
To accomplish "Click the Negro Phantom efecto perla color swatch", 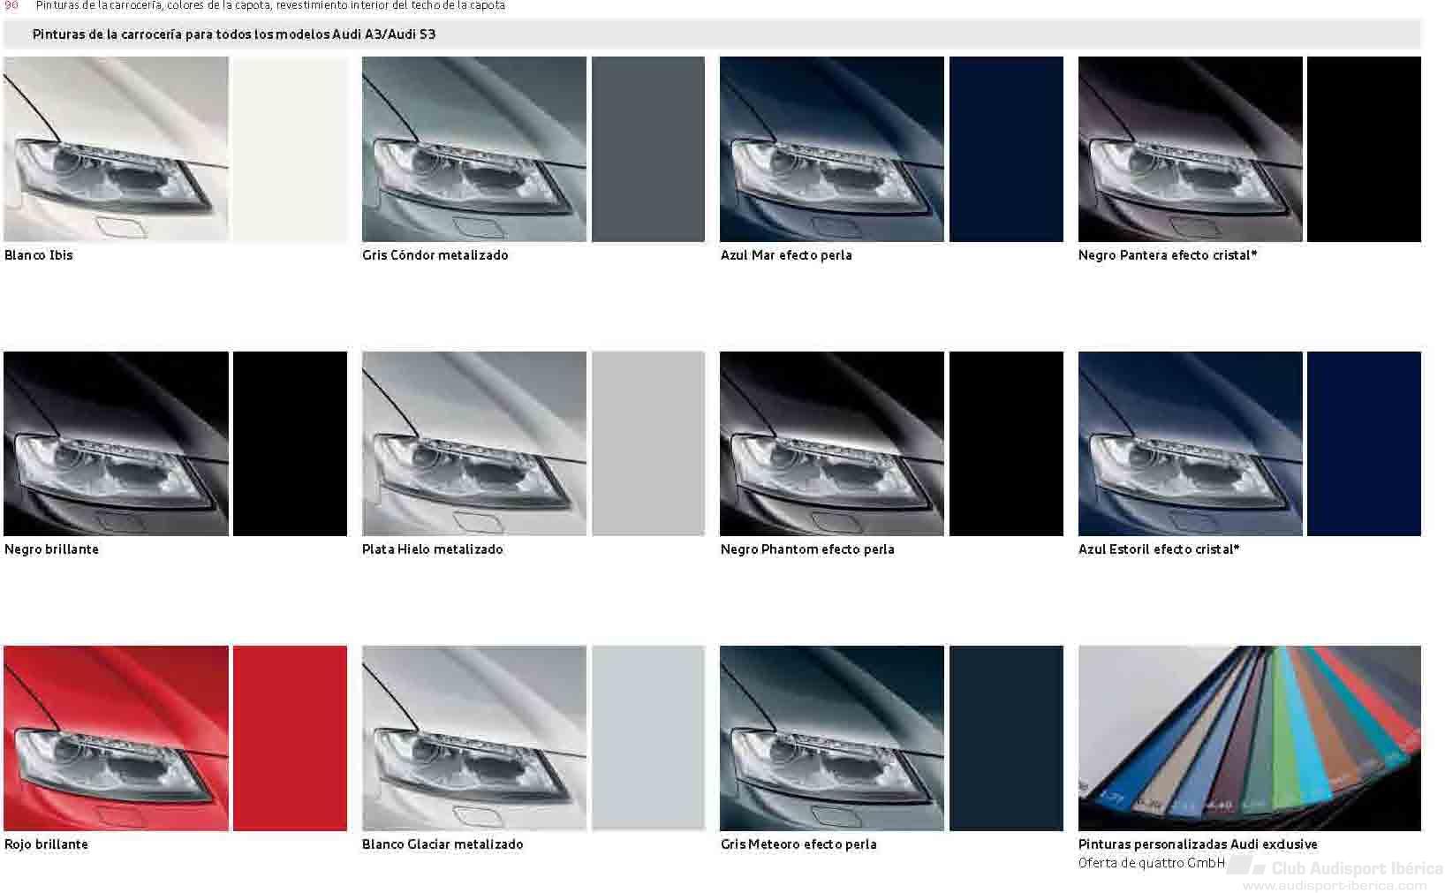I will (x=1006, y=443).
